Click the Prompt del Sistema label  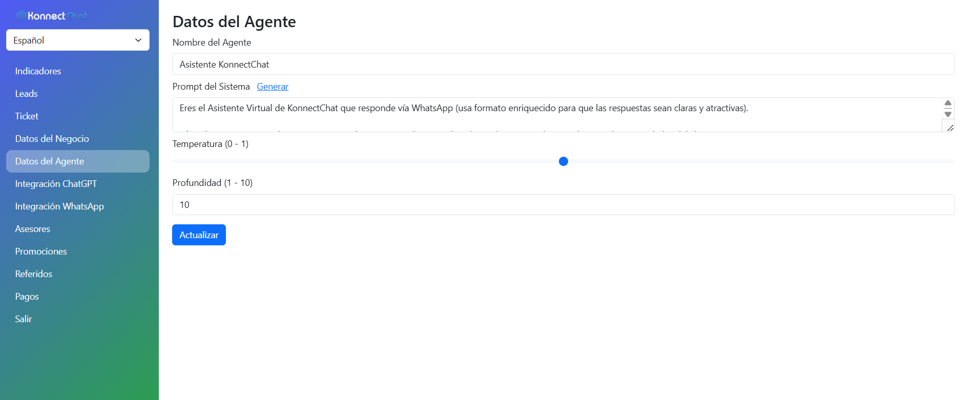point(211,87)
